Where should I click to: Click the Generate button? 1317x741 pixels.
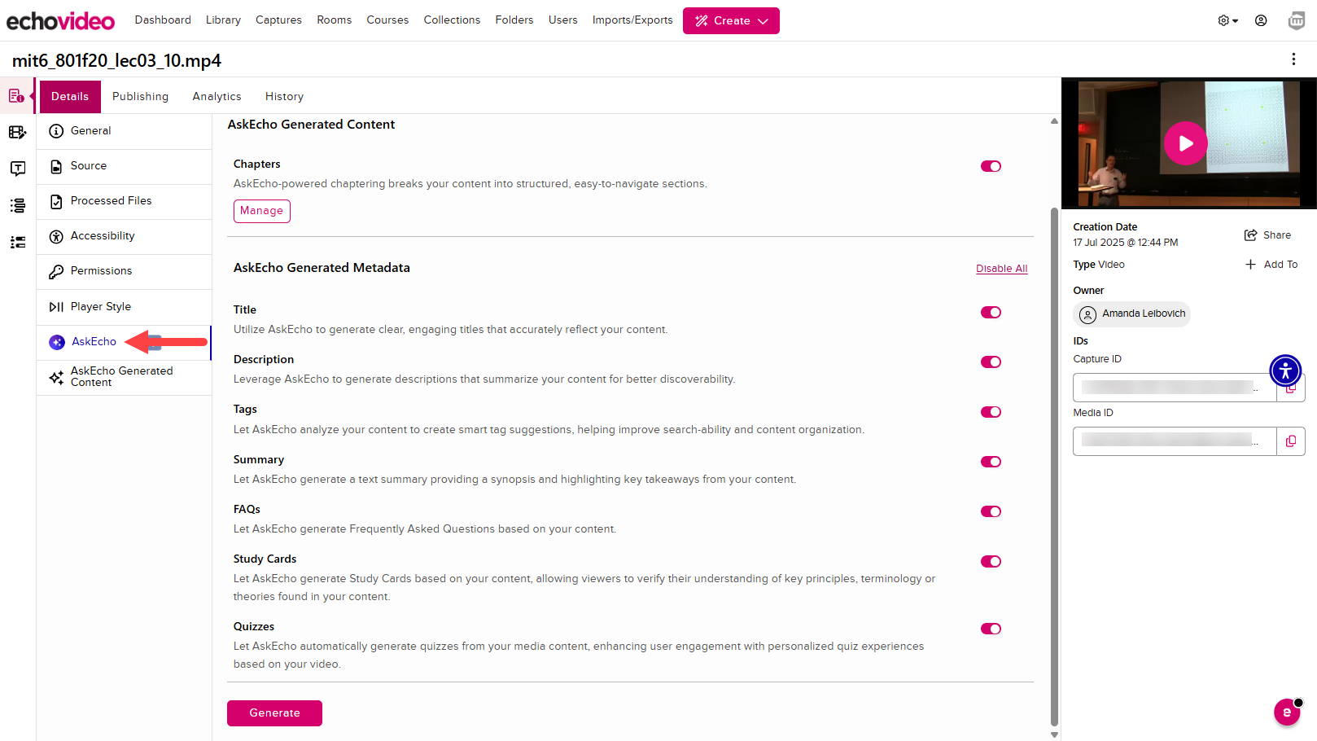(274, 712)
